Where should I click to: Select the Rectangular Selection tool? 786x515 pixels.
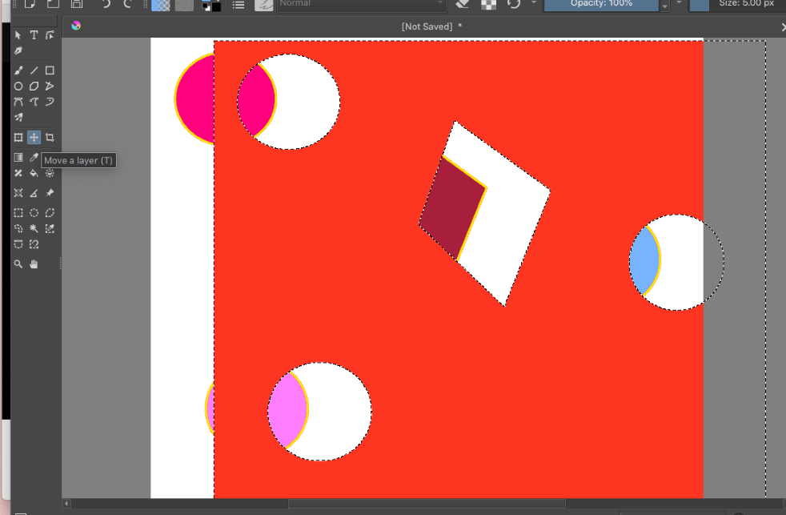(18, 213)
